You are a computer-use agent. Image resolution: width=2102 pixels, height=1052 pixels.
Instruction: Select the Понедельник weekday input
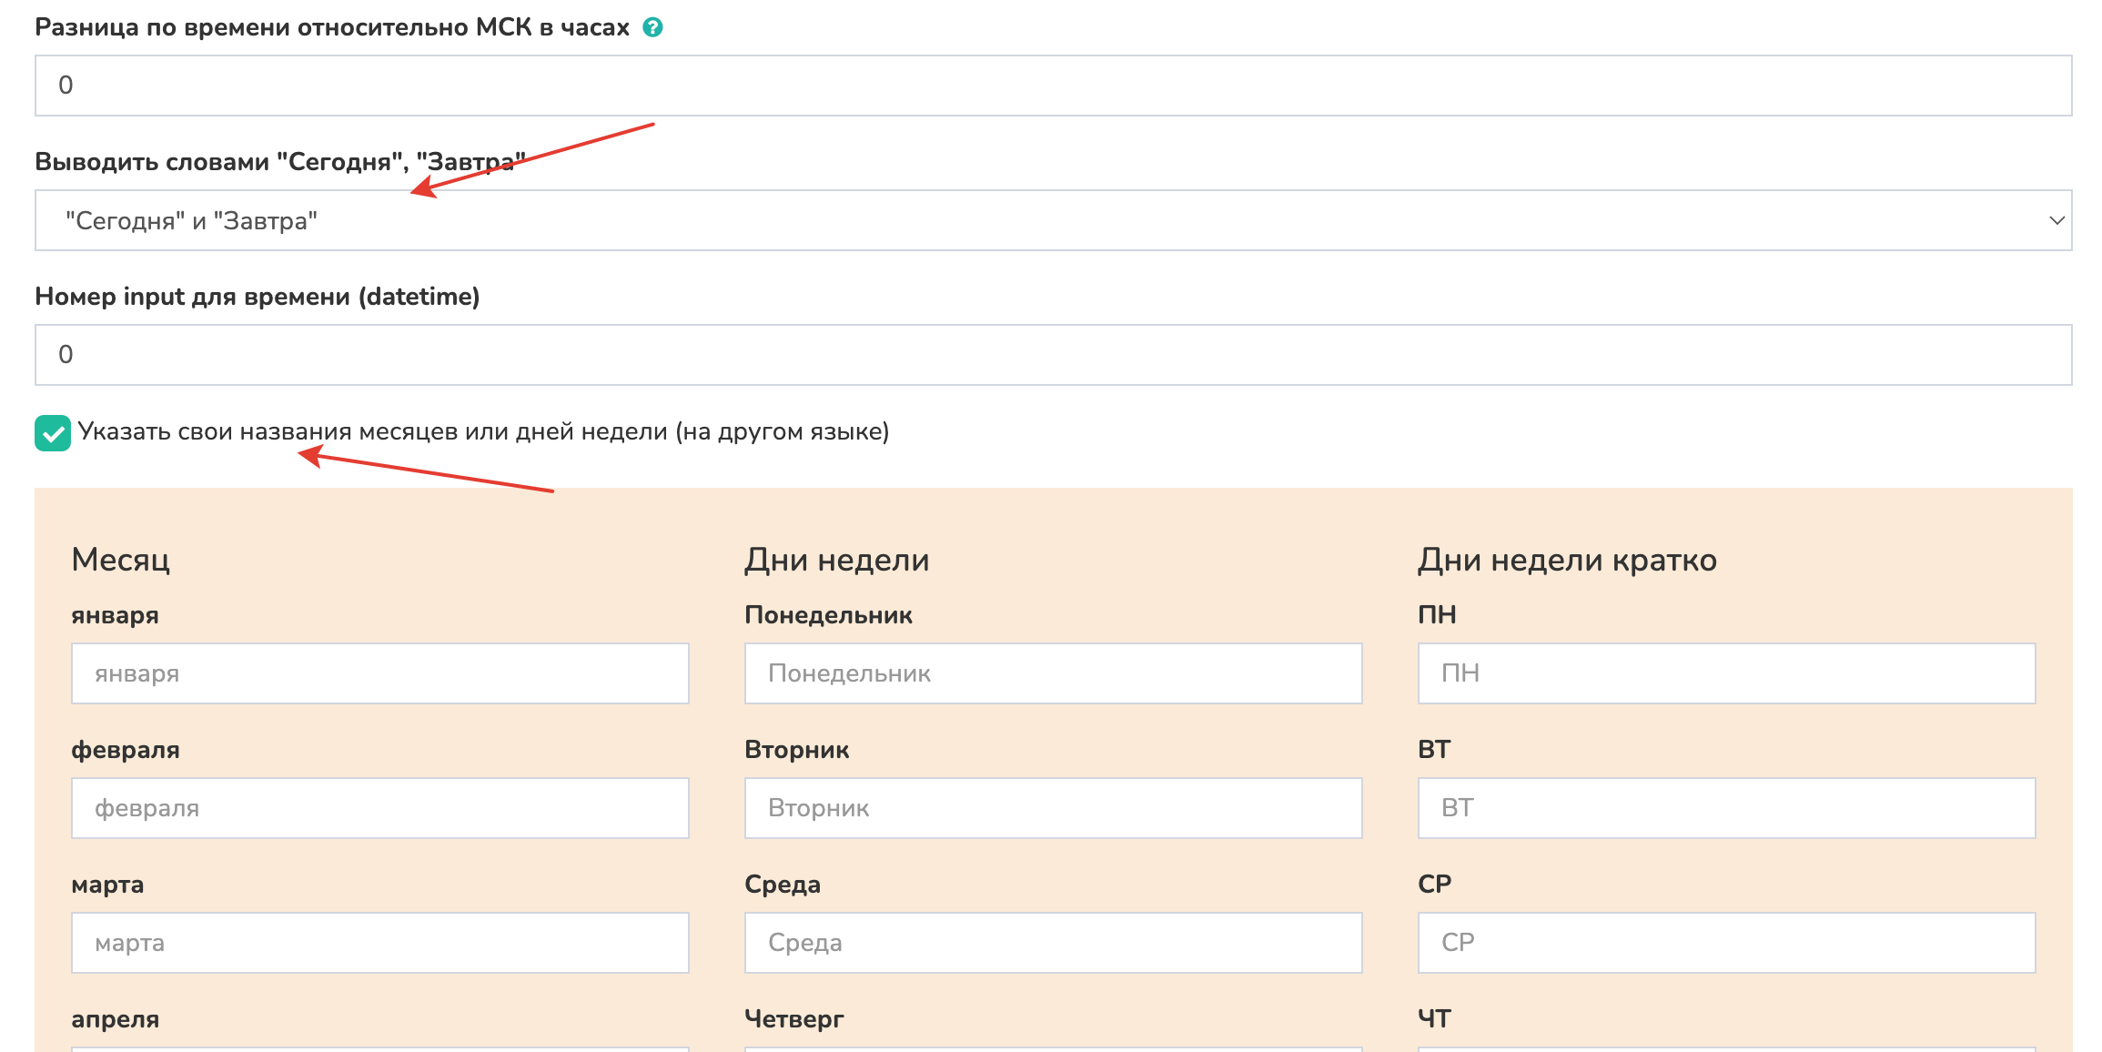point(1053,673)
